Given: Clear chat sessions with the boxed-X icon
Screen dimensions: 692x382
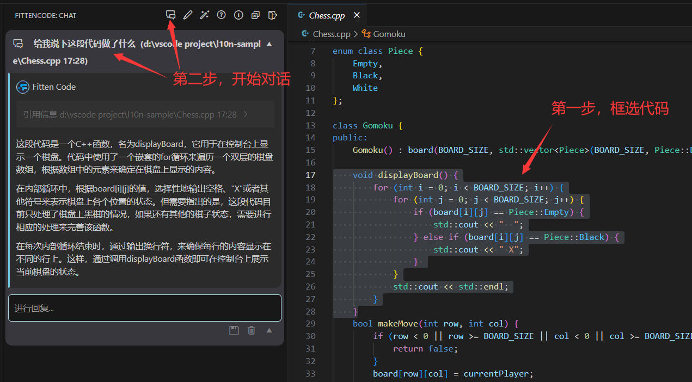Looking at the screenshot, I should (255, 15).
